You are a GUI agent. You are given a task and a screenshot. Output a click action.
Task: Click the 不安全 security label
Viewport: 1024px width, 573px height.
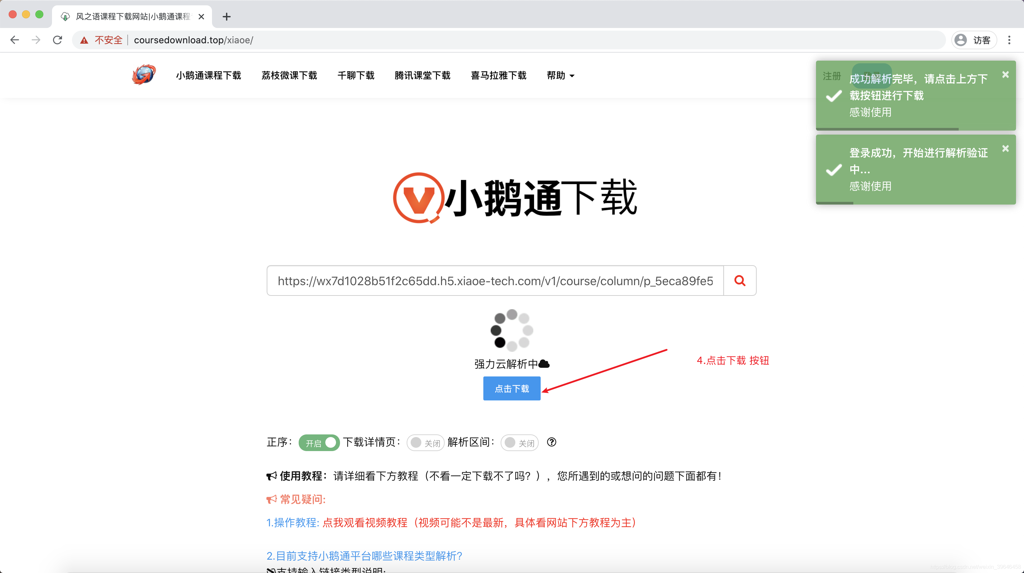pyautogui.click(x=108, y=40)
